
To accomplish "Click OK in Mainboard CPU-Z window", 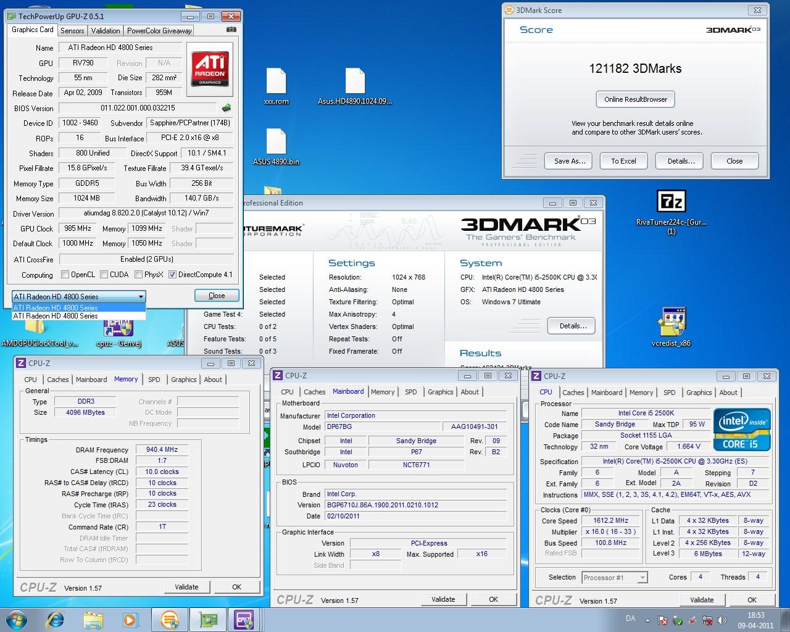I will tap(493, 599).
